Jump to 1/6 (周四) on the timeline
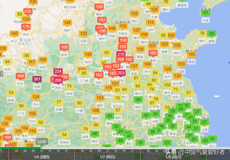 tap(42, 157)
